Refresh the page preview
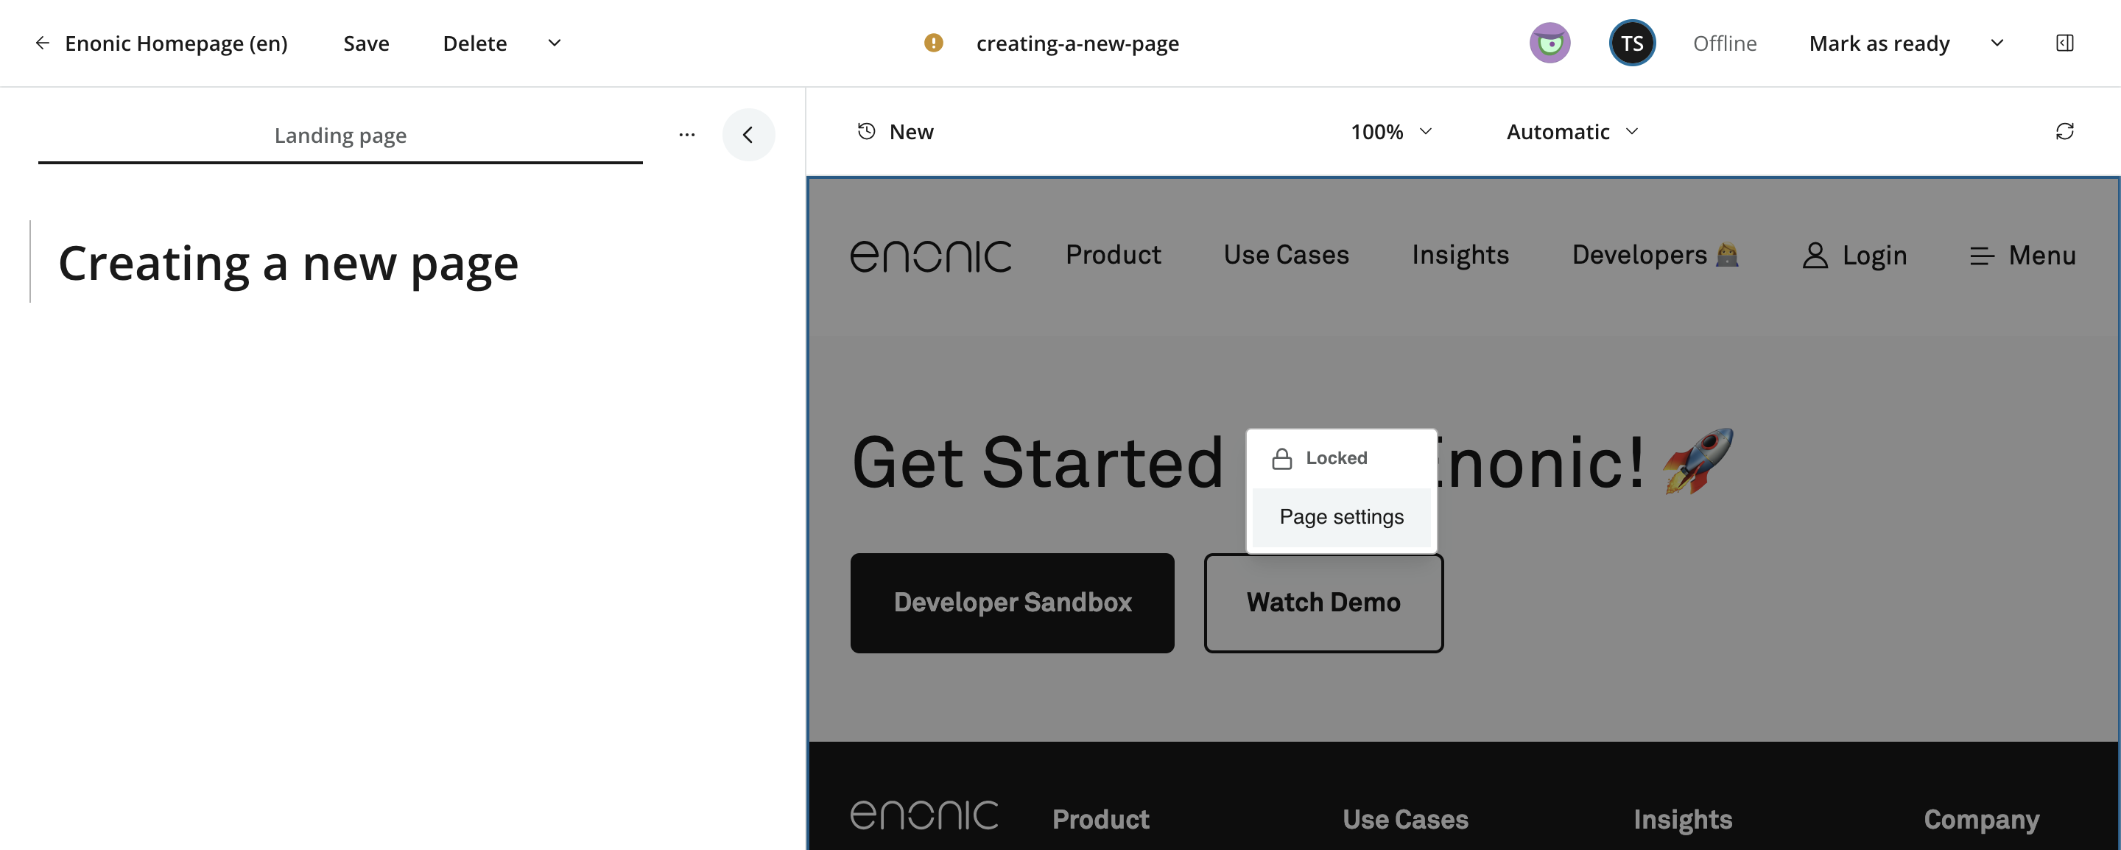2121x850 pixels. point(2064,131)
